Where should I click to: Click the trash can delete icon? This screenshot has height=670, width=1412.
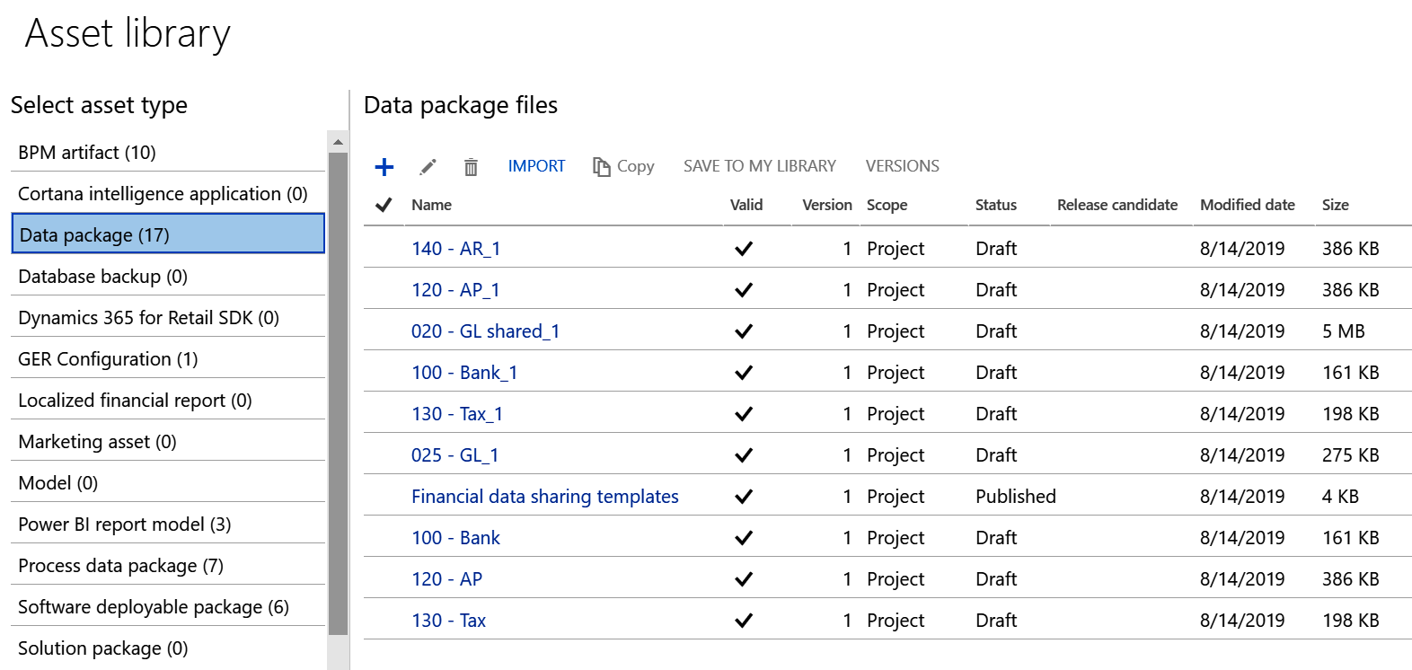(x=471, y=167)
